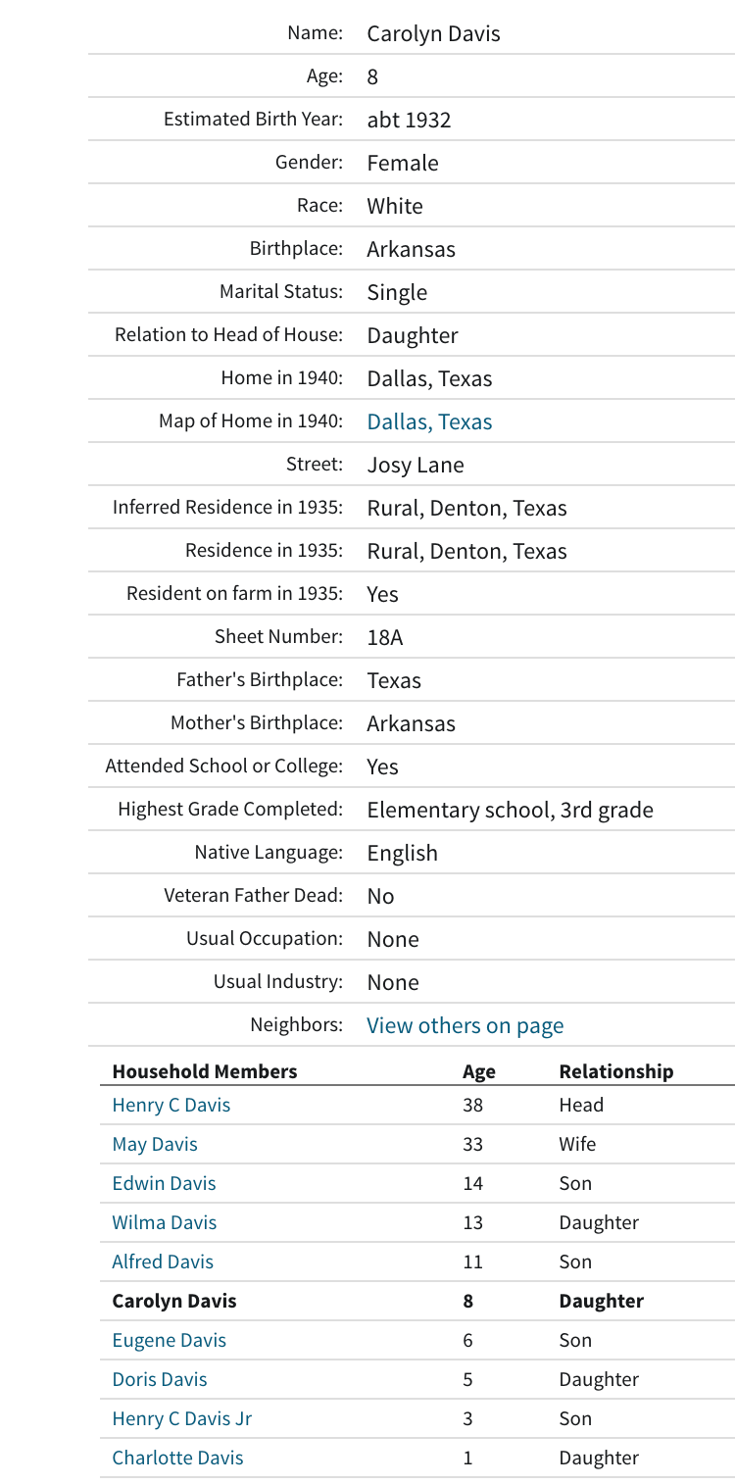Click the Household Members column header
This screenshot has width=735, height=1484.
pos(205,1071)
